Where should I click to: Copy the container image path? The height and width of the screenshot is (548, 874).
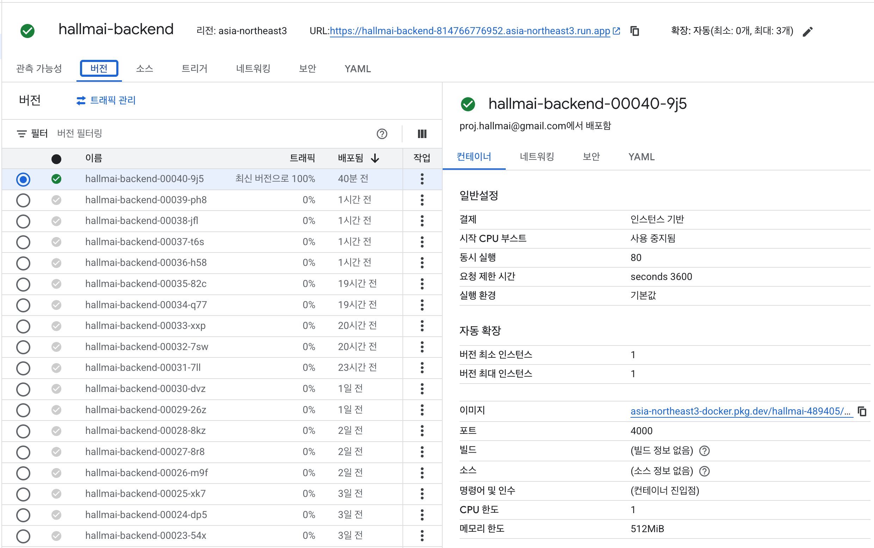[862, 411]
